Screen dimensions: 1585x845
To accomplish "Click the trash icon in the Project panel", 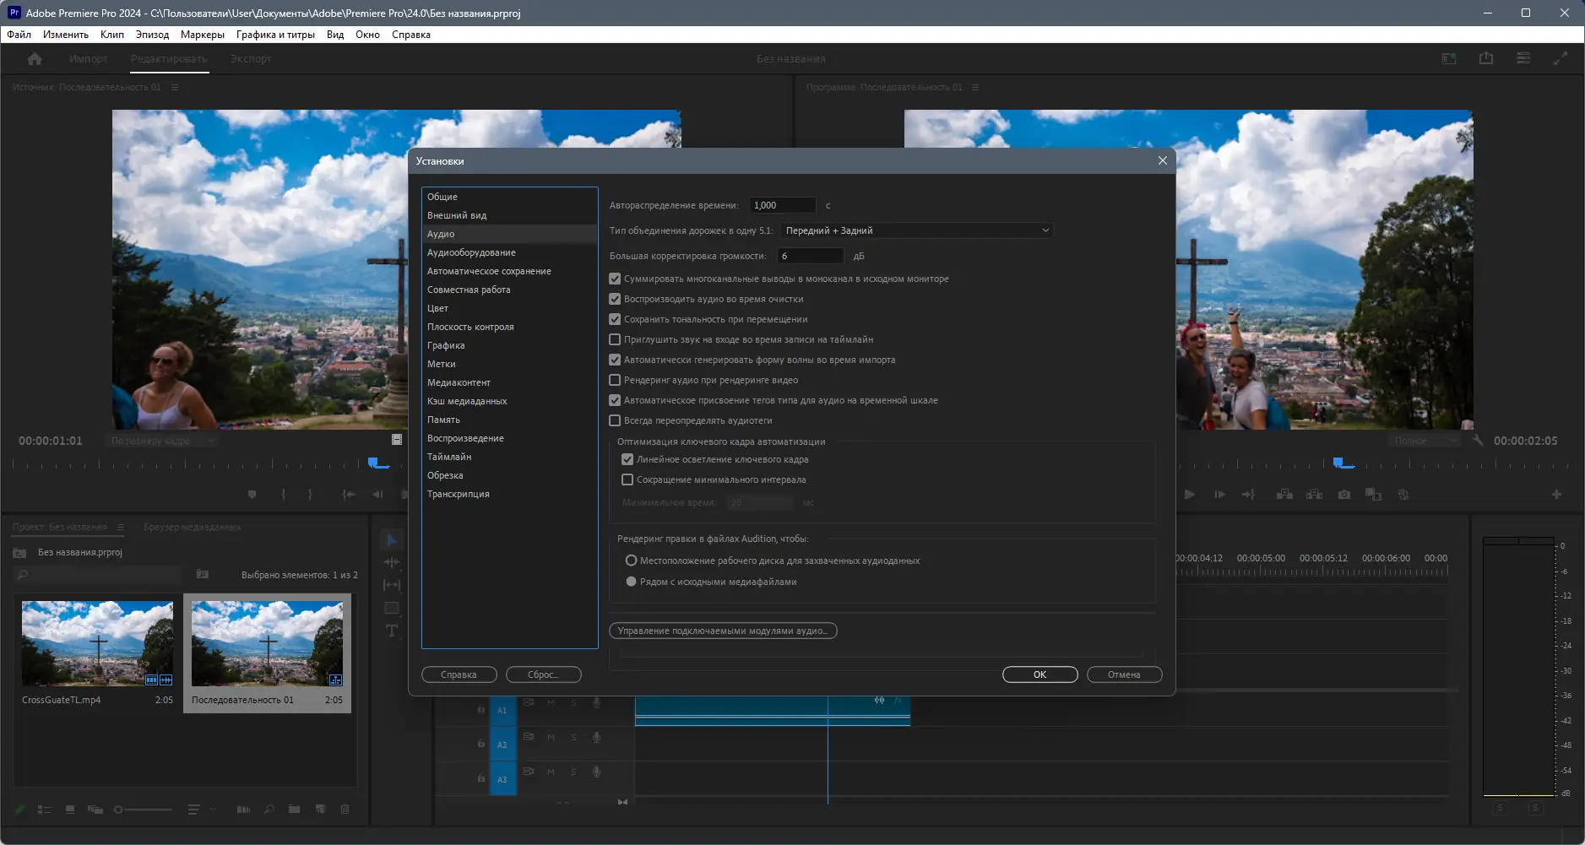I will (345, 810).
